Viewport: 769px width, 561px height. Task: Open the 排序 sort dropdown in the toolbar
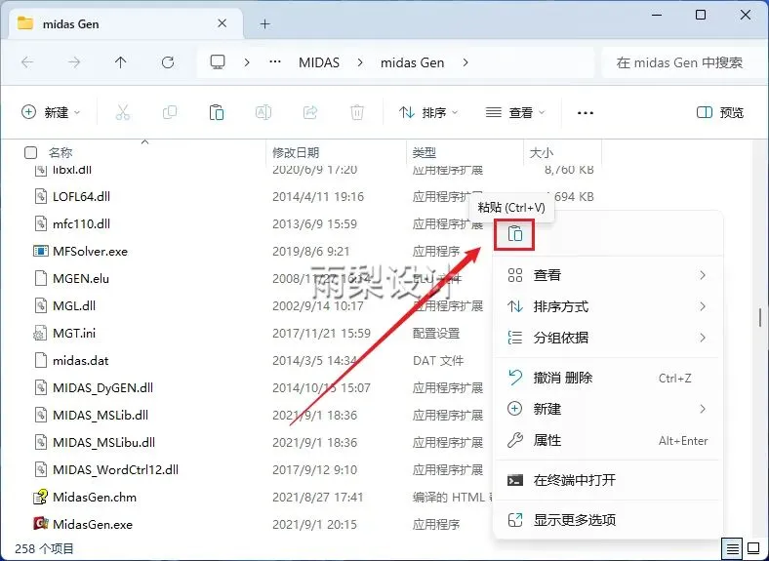[428, 113]
